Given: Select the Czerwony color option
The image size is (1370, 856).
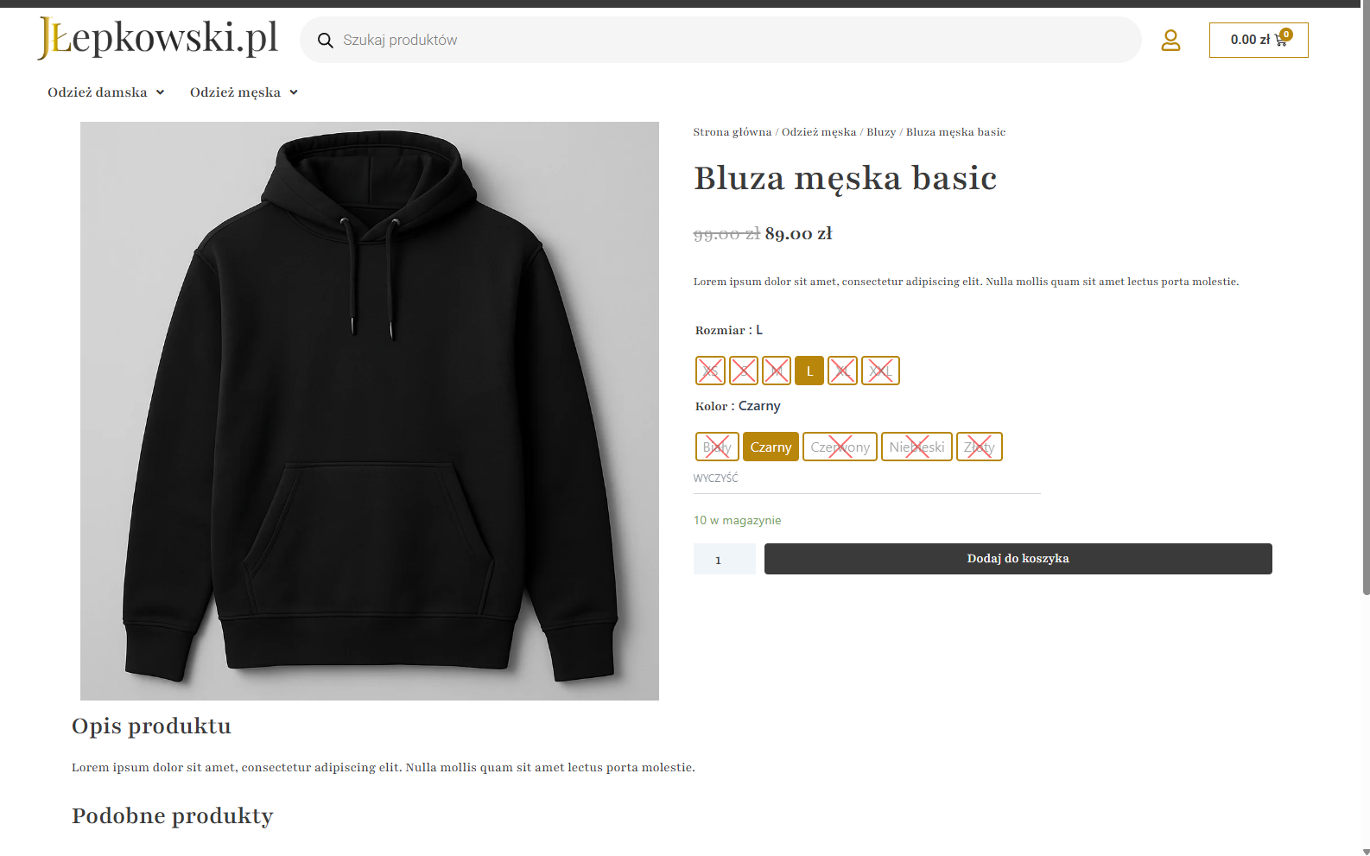Looking at the screenshot, I should click(x=840, y=447).
